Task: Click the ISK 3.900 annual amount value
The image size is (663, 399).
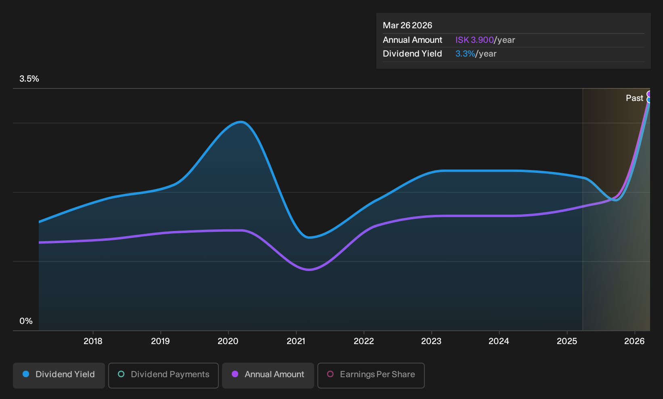Action: coord(474,40)
